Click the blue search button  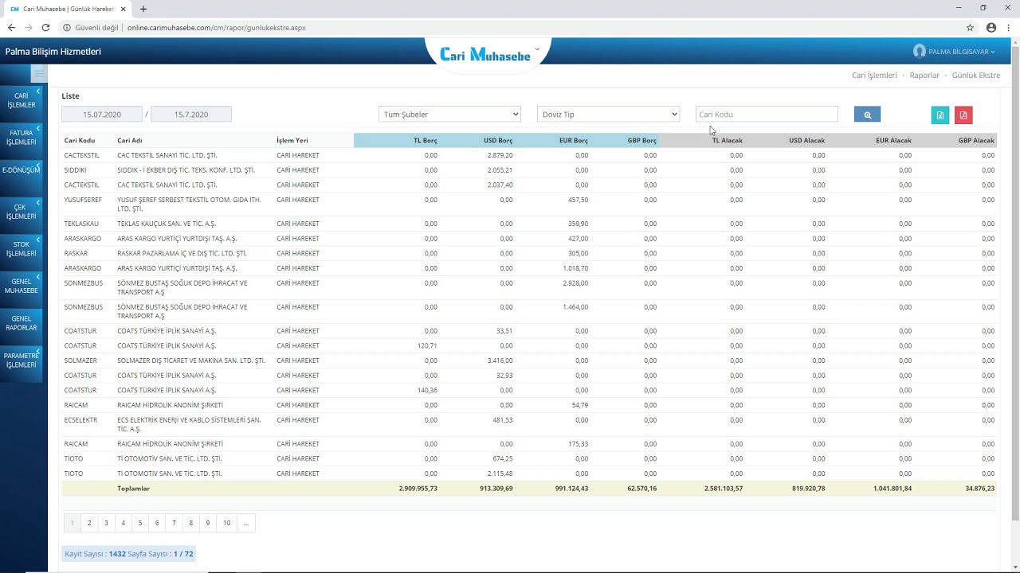867,115
